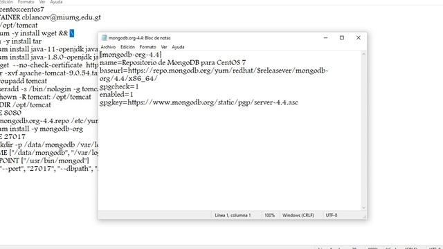Click the -xvf apache-tomcat-9.0.54 line
The width and height of the screenshot is (443, 249).
(x=49, y=73)
